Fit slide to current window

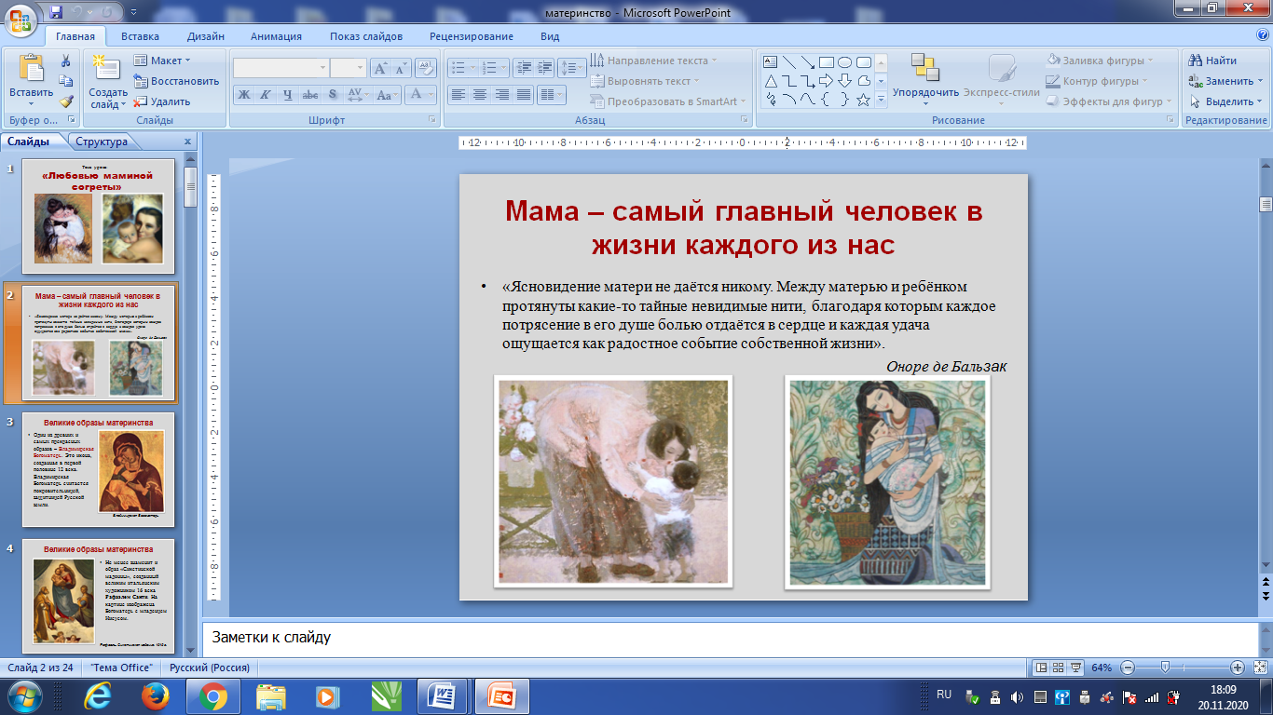tap(1260, 668)
